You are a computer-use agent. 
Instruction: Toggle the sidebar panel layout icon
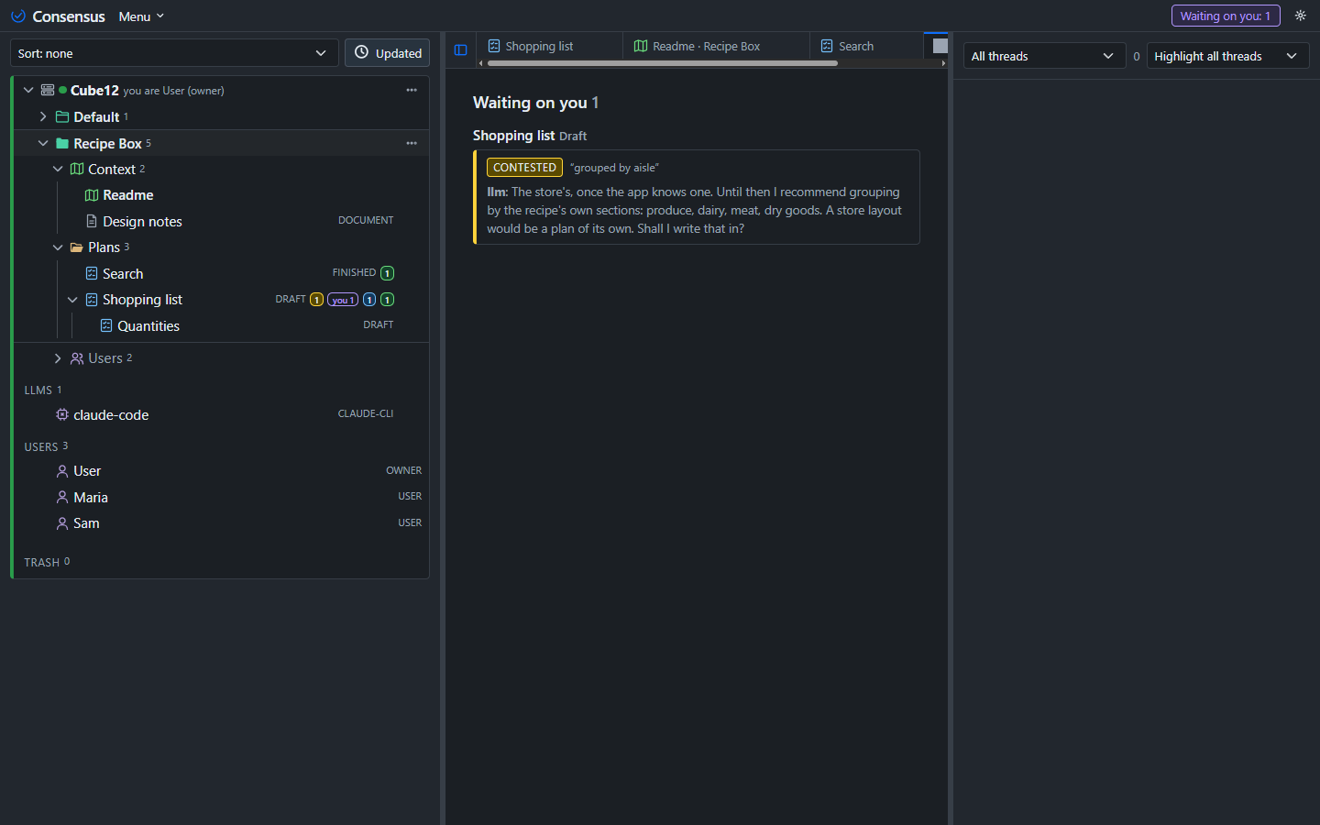[x=461, y=49]
